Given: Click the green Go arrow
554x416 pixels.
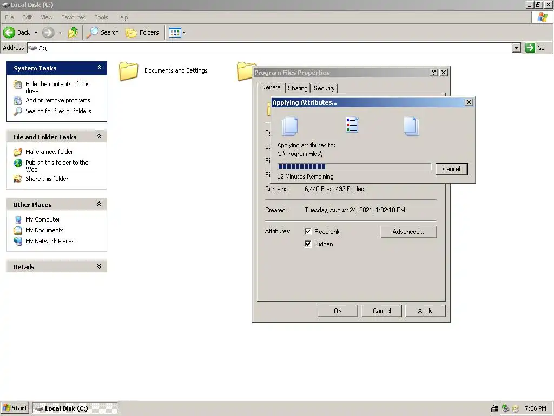Looking at the screenshot, I should point(530,48).
